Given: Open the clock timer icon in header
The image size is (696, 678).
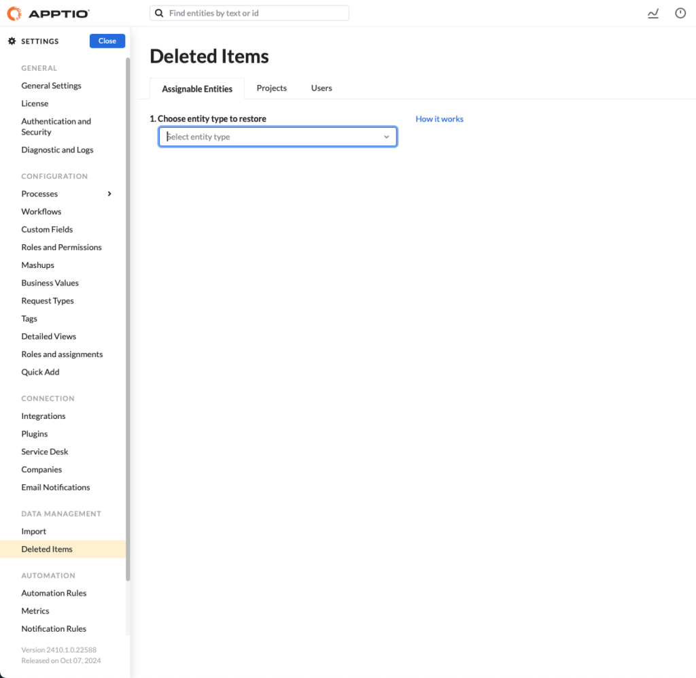Looking at the screenshot, I should pyautogui.click(x=680, y=14).
